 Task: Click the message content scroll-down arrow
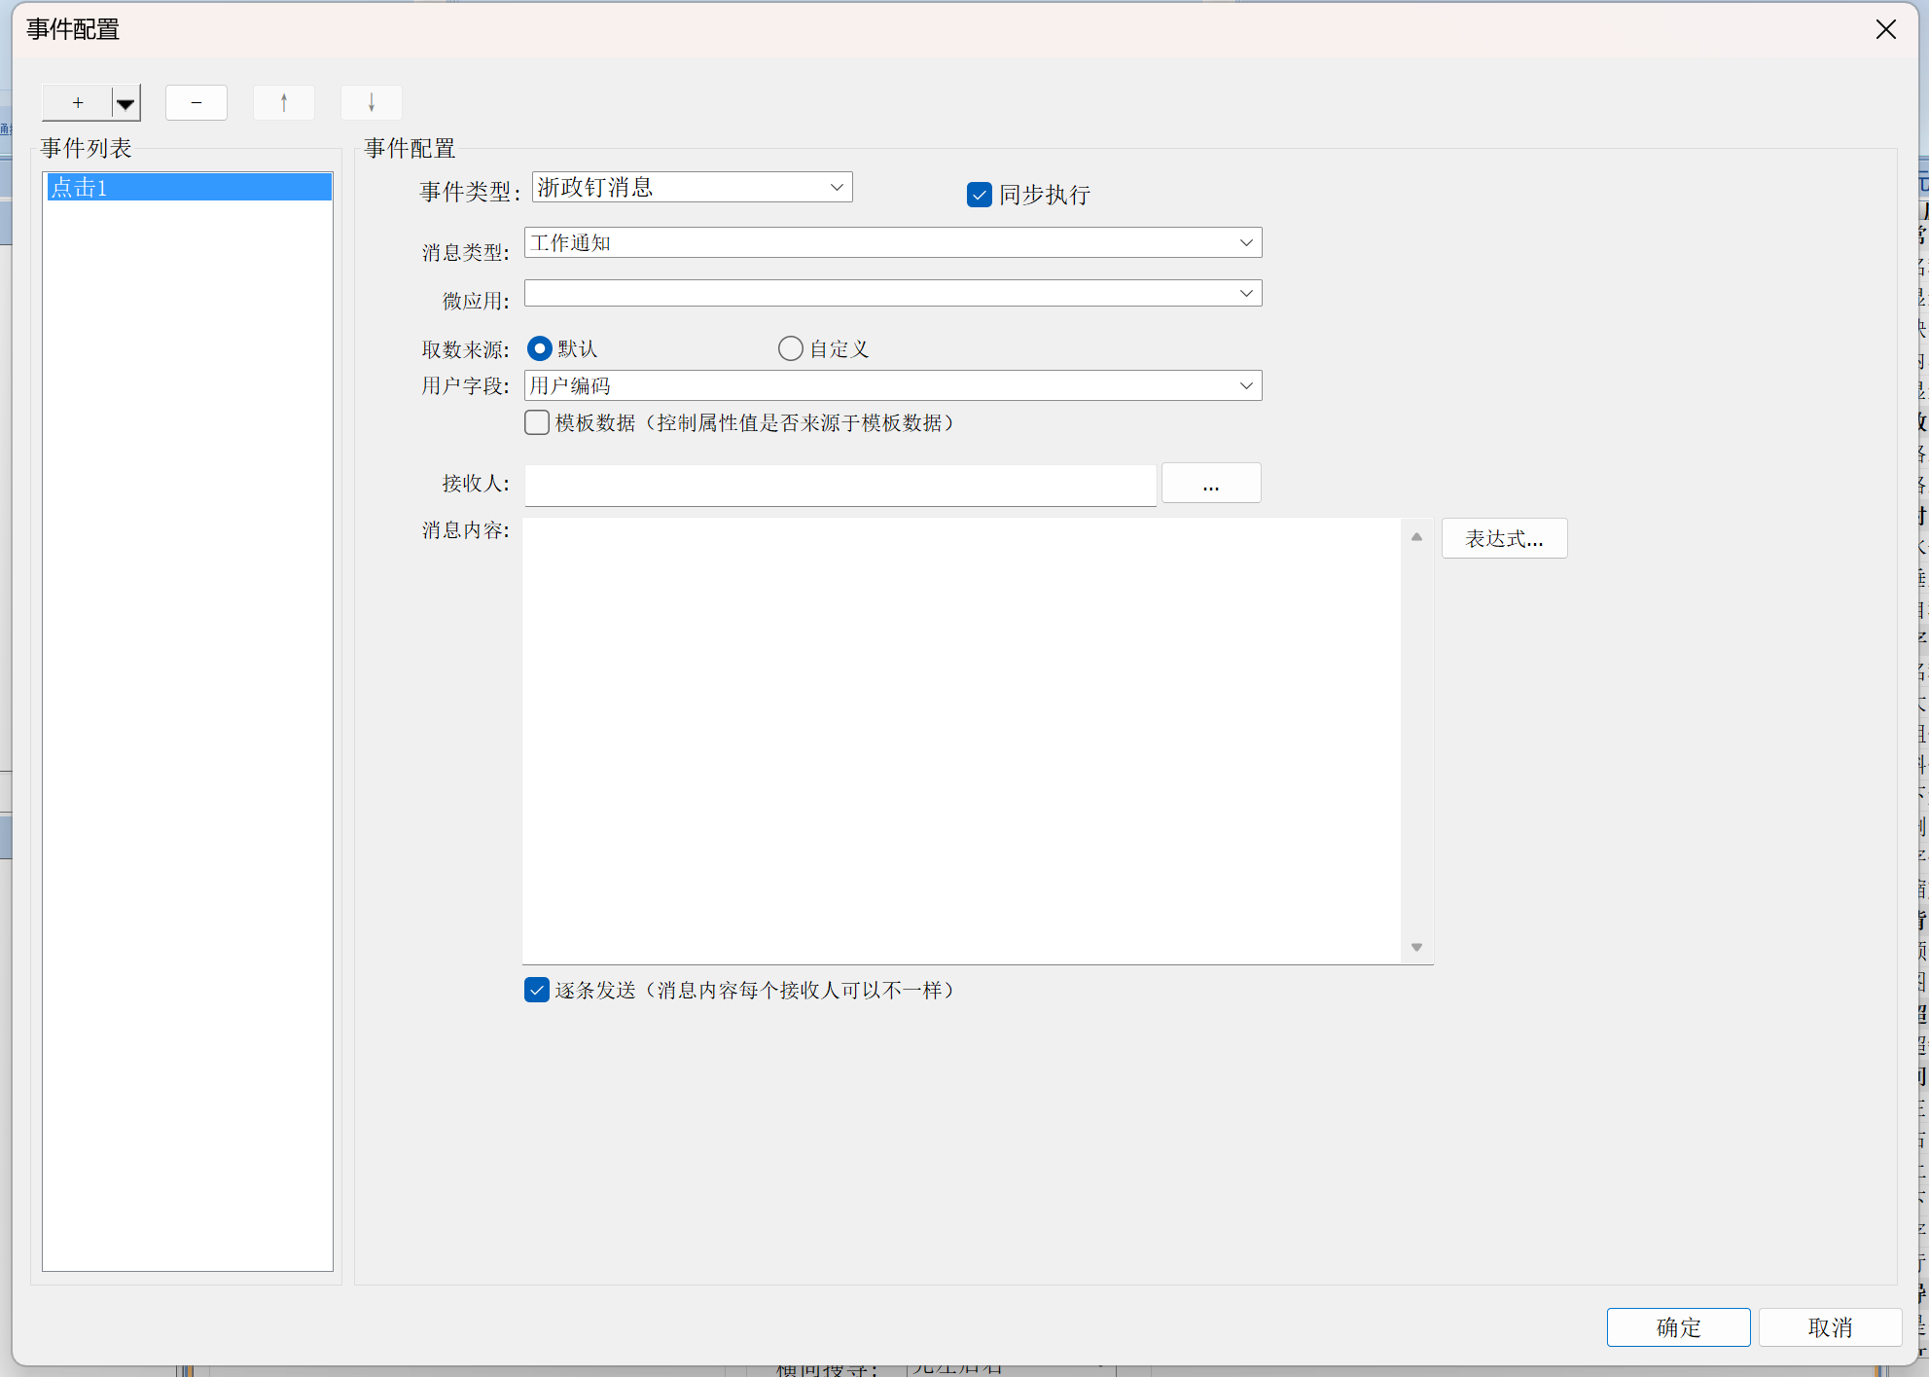point(1416,947)
